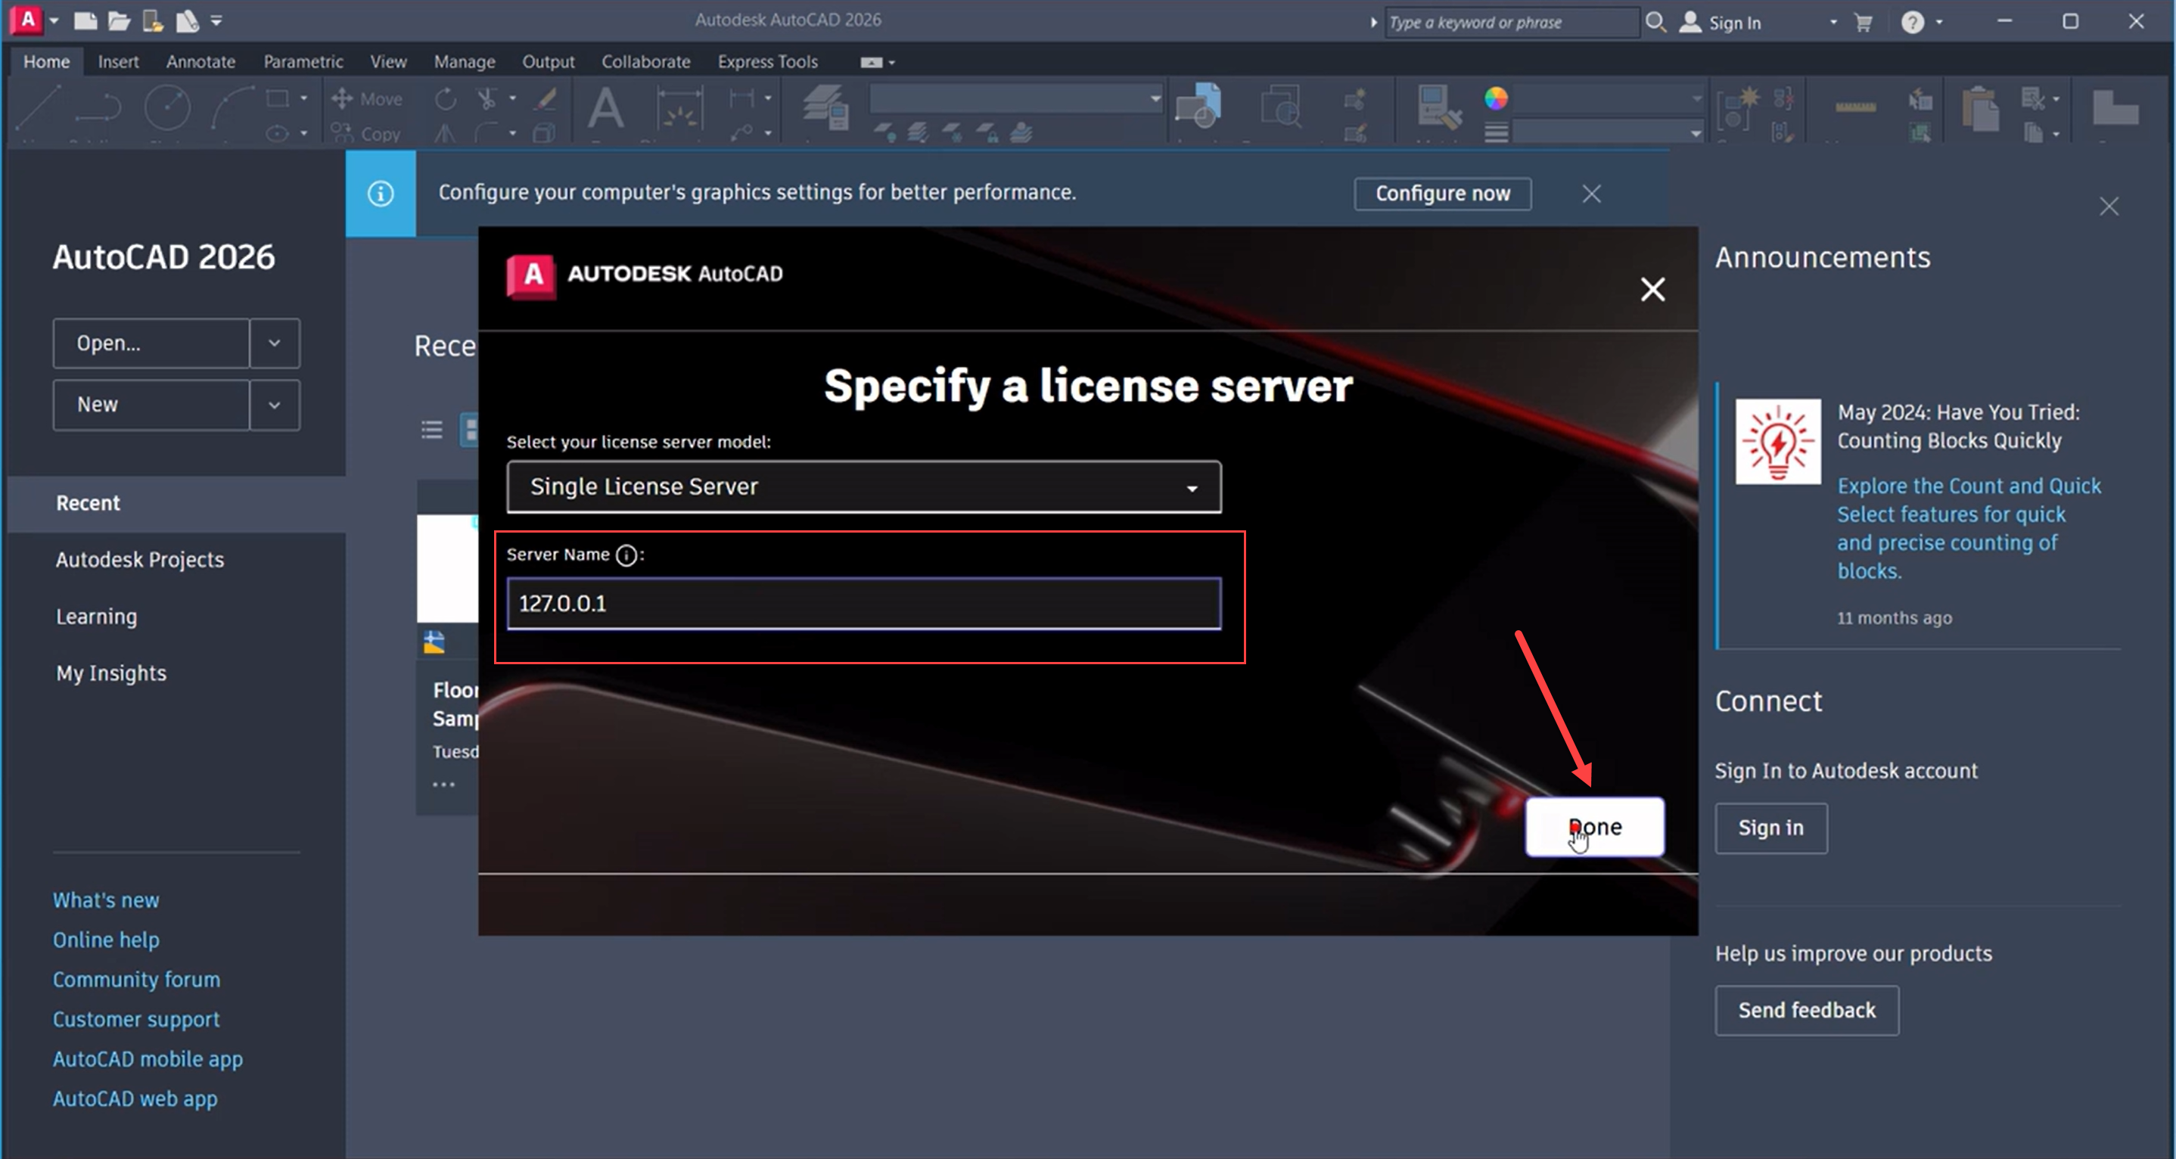Click the AutoCAD application menu logo

tap(27, 20)
